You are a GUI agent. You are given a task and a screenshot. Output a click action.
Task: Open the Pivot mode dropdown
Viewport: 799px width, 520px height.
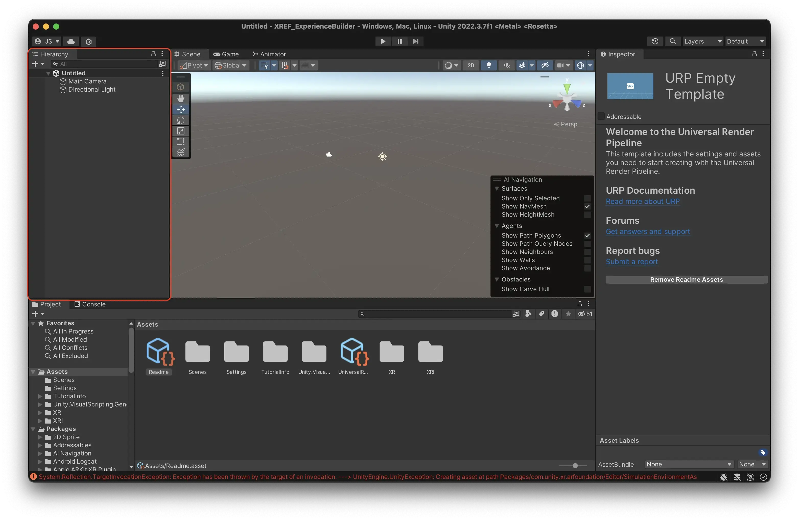point(194,65)
